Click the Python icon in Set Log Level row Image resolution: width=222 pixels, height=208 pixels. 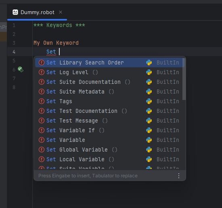point(149,72)
